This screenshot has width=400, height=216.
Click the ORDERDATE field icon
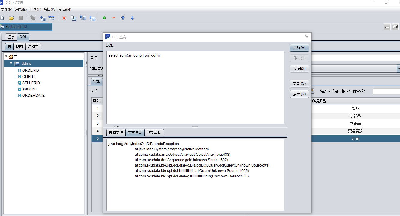(20, 96)
